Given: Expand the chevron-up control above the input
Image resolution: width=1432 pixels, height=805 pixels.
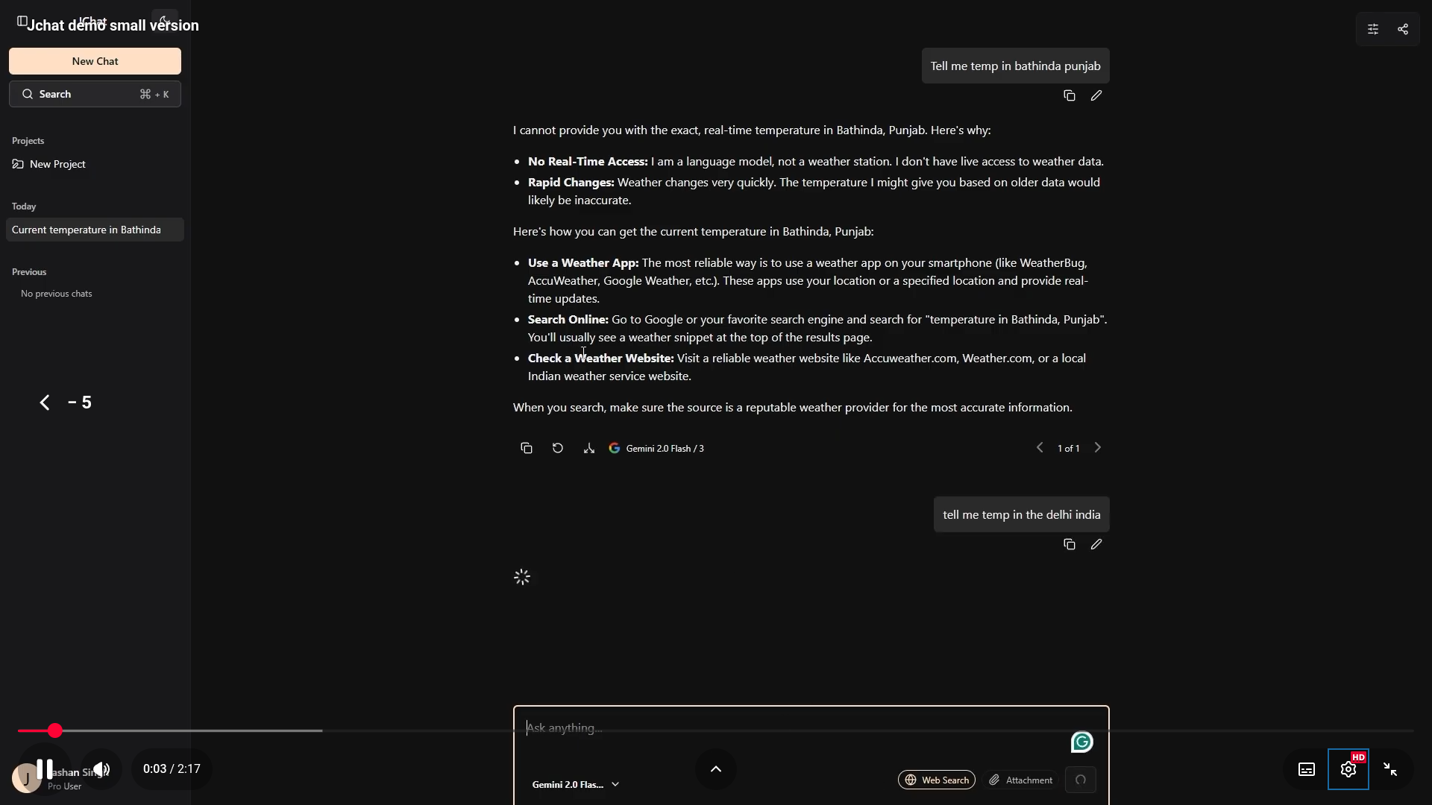Looking at the screenshot, I should 716,769.
